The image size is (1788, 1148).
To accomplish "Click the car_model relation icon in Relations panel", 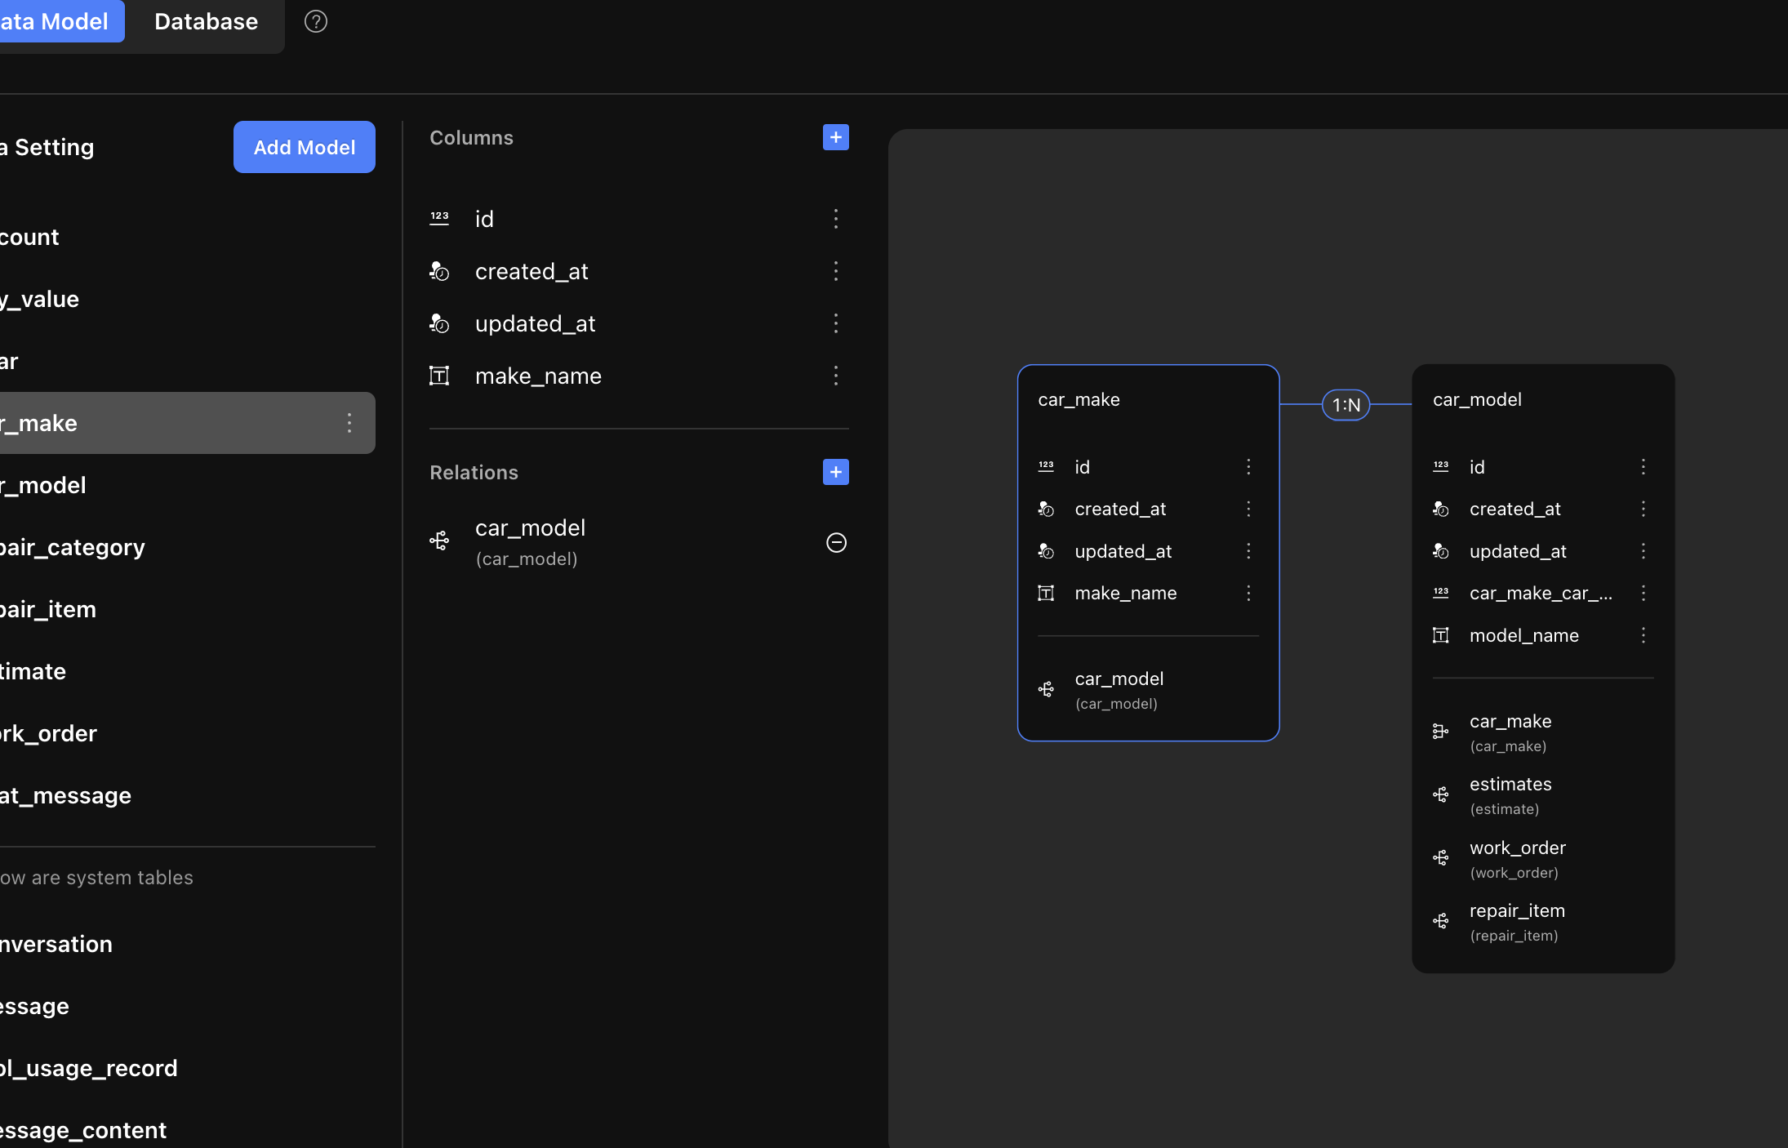I will [x=439, y=541].
